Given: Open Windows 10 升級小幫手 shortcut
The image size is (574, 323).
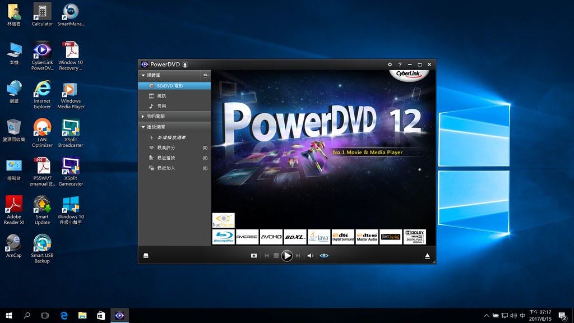Looking at the screenshot, I should pyautogui.click(x=71, y=211).
